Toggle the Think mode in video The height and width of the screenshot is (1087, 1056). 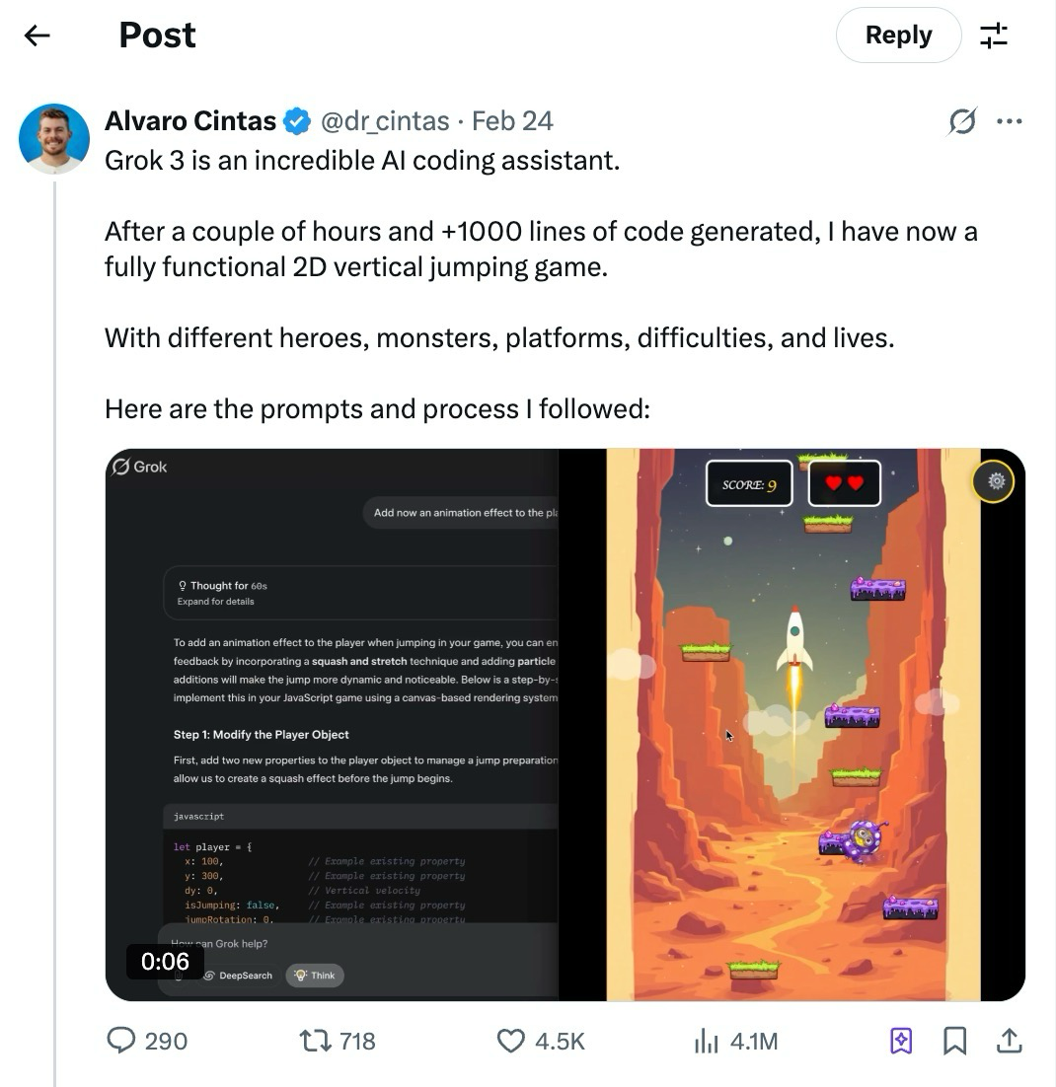[315, 976]
